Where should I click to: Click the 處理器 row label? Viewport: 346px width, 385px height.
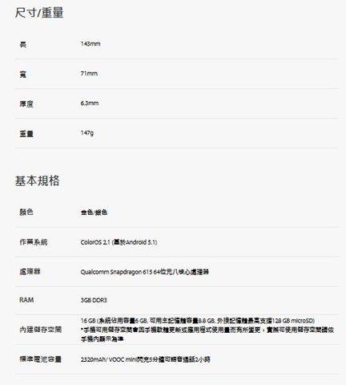[x=30, y=272]
